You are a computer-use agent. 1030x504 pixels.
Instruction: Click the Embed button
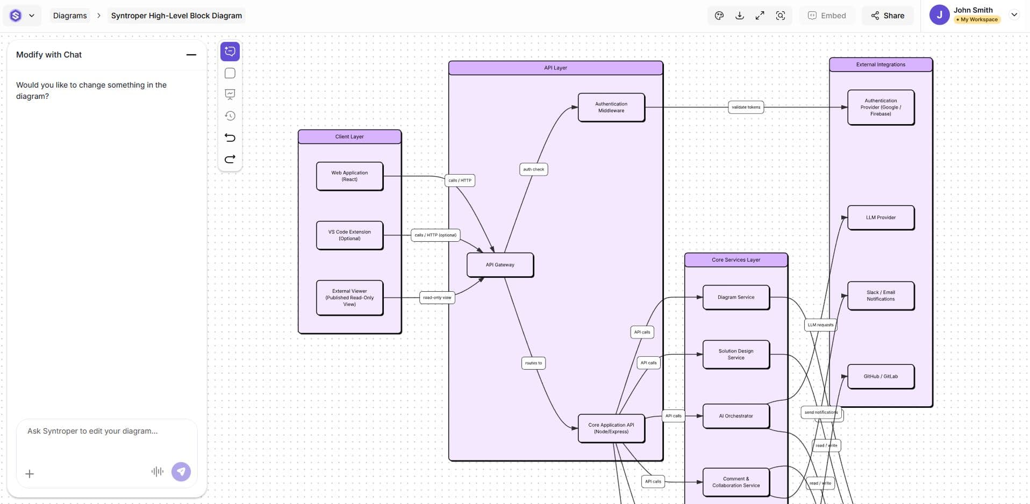[x=827, y=16]
